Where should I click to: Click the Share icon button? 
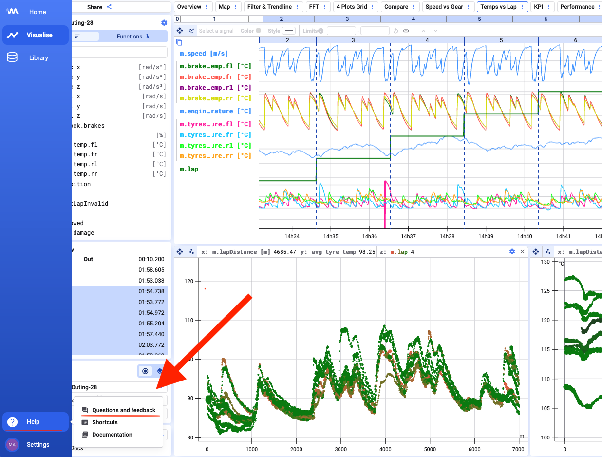(109, 7)
